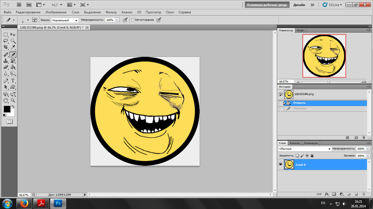Open the Фильтр menu

pyautogui.click(x=111, y=12)
